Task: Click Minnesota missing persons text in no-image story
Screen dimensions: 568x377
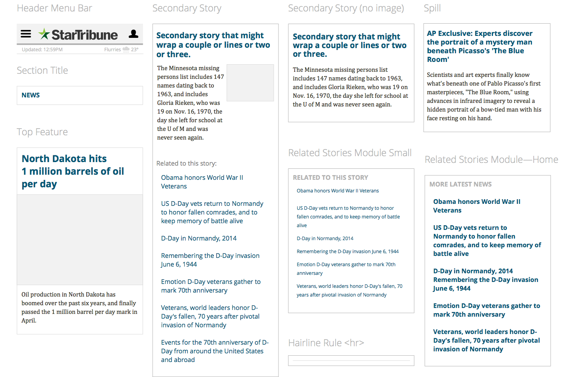Action: coord(350,87)
